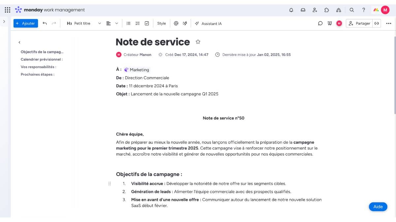Open the apps marketplace puzzle icon
This screenshot has width=396, height=222.
tap(327, 10)
